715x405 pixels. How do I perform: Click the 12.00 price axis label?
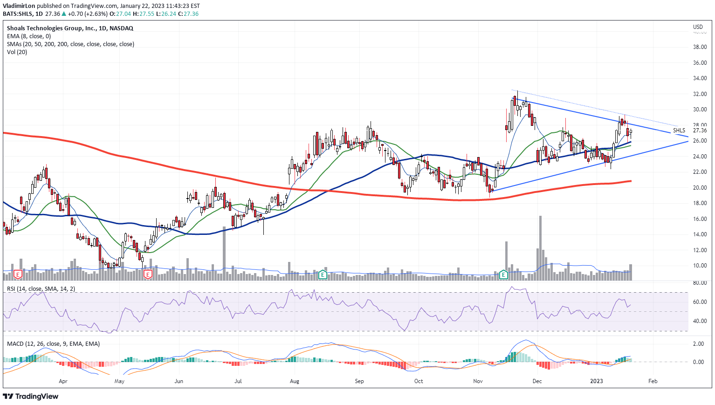coord(700,250)
